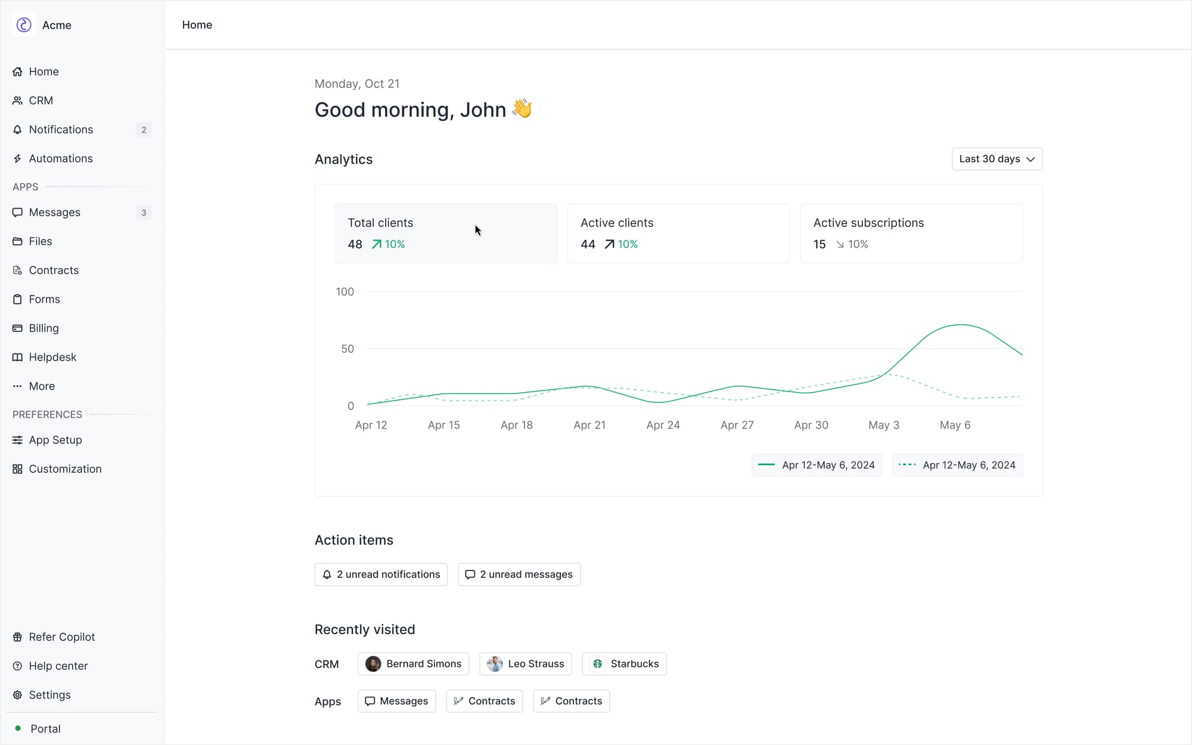
Task: Toggle the solid line legend Apr 12-May 6
Action: 817,465
